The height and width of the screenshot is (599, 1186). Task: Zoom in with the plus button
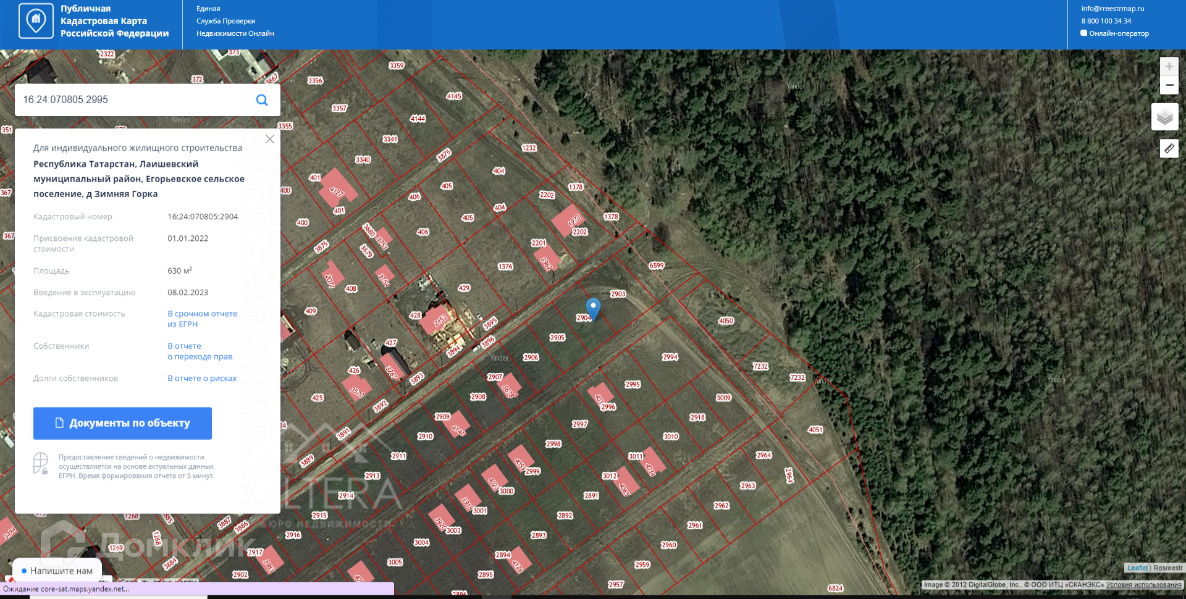point(1169,67)
